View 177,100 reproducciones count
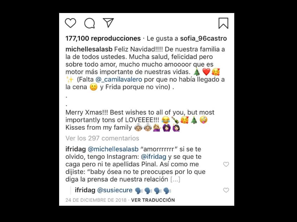Viewport: 297px width, 222px height. (103, 39)
